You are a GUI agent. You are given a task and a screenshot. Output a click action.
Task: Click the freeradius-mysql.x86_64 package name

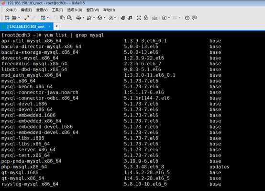[x=34, y=64]
